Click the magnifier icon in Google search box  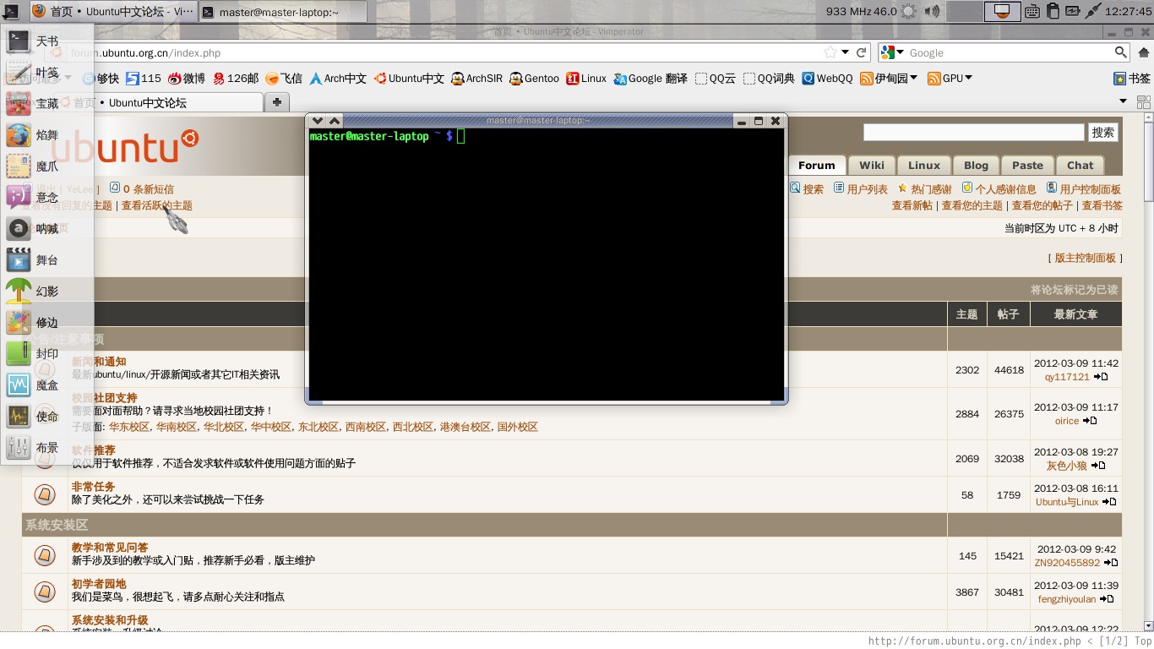[1120, 52]
